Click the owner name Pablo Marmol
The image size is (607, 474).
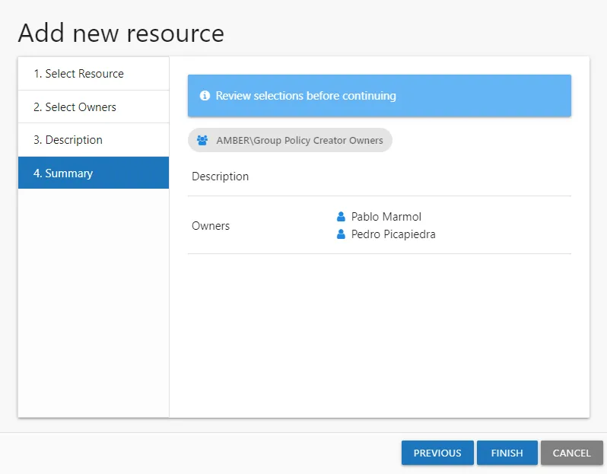[x=386, y=217]
